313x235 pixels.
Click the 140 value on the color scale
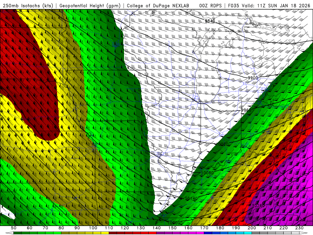[156, 228]
